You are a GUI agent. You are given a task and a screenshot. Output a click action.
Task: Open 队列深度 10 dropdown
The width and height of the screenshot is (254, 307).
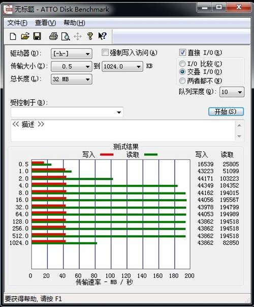point(232,92)
